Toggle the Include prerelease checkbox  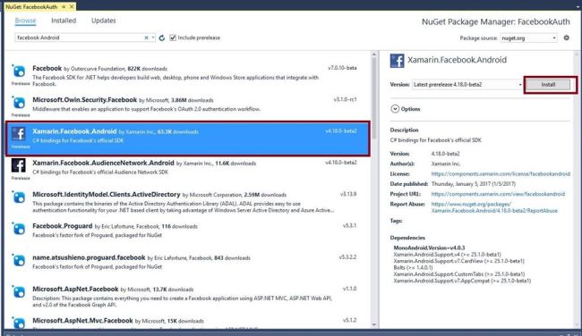tap(173, 38)
